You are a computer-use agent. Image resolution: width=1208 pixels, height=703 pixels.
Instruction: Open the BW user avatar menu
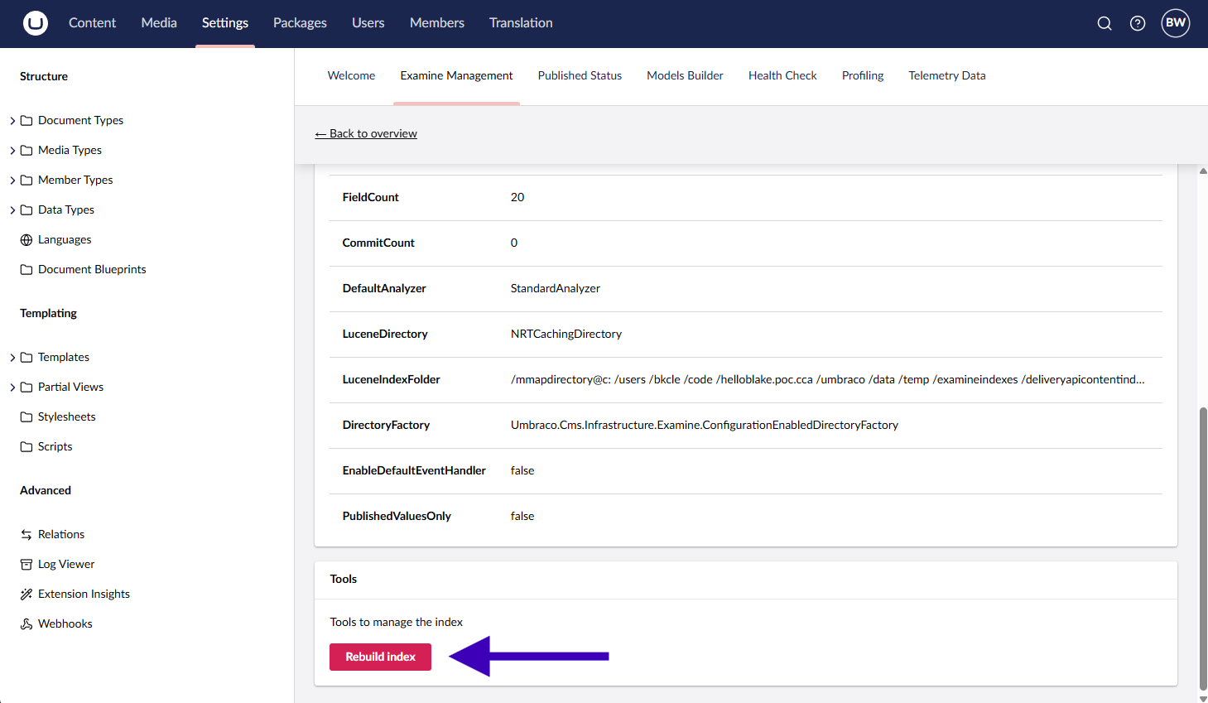coord(1175,23)
